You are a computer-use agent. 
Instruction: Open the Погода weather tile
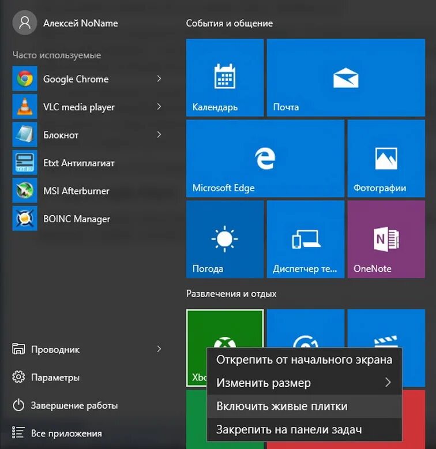coord(225,239)
